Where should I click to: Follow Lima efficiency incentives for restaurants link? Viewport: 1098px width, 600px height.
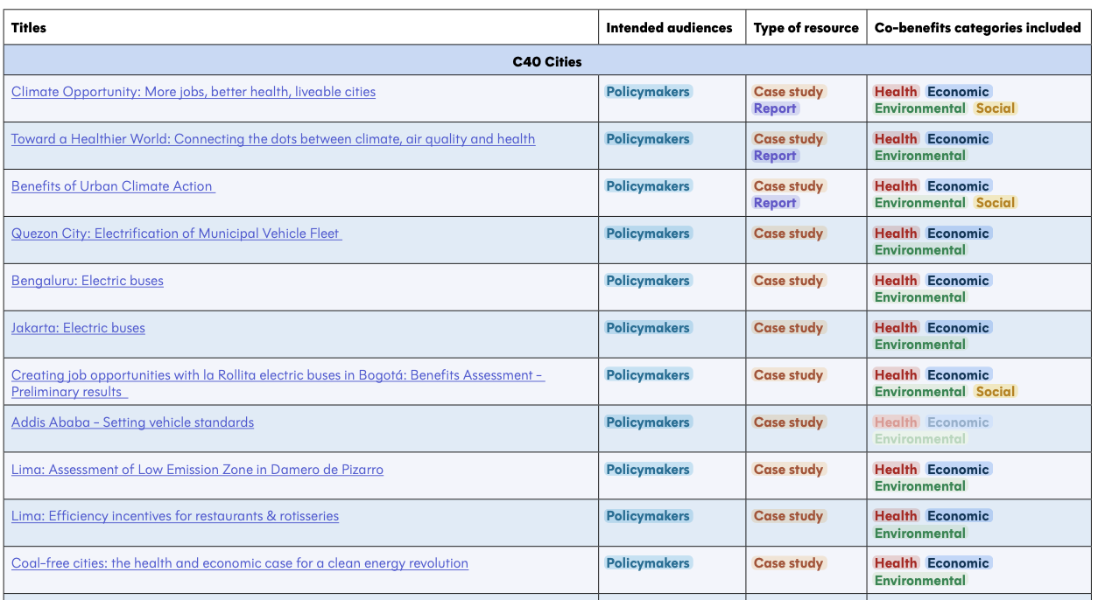tap(175, 516)
